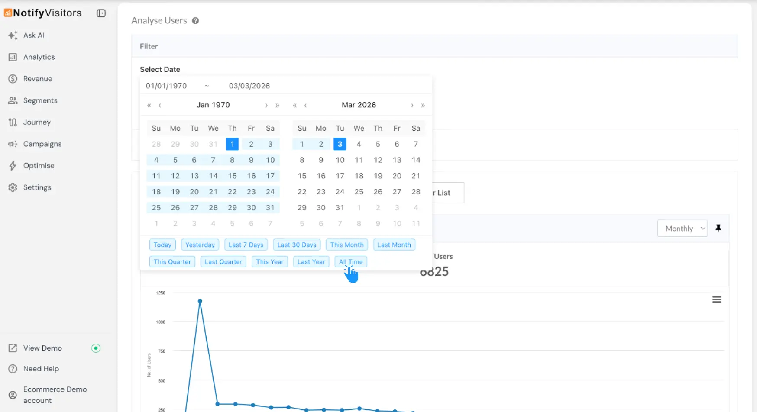The width and height of the screenshot is (757, 412).
Task: Click the Analyse Users help icon
Action: pos(195,21)
